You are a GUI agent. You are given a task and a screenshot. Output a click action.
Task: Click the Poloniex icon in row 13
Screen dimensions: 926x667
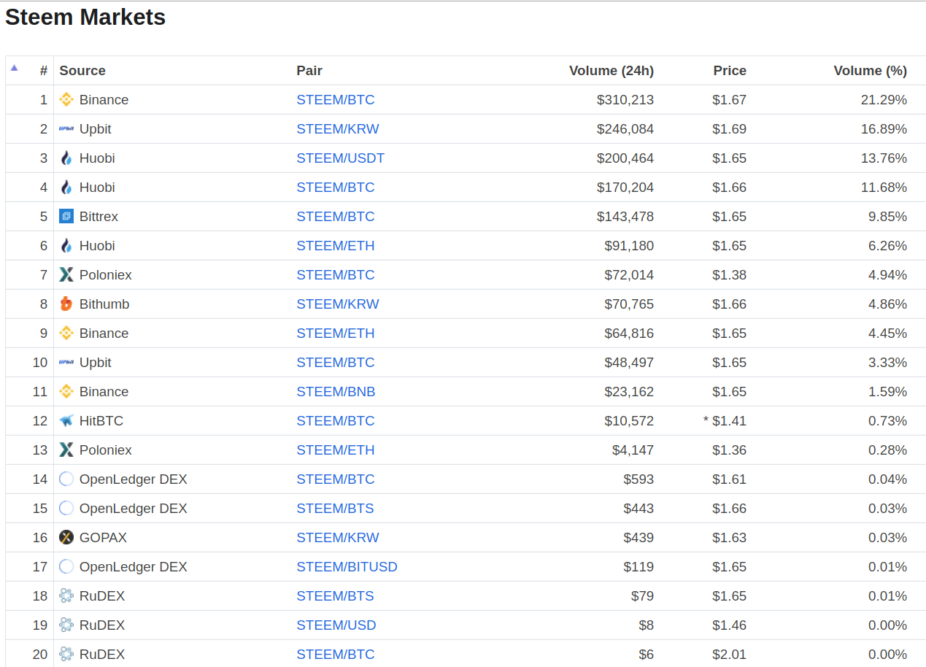coord(66,450)
